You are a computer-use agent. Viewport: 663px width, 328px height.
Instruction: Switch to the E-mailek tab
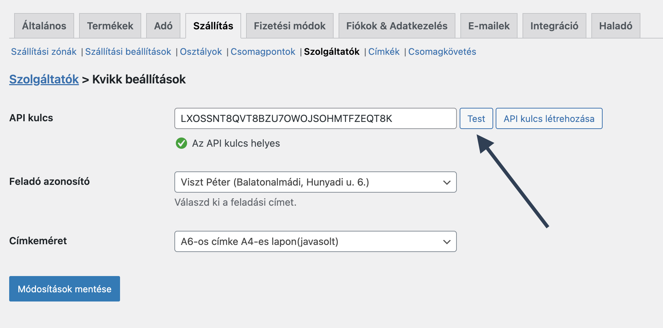(x=489, y=26)
